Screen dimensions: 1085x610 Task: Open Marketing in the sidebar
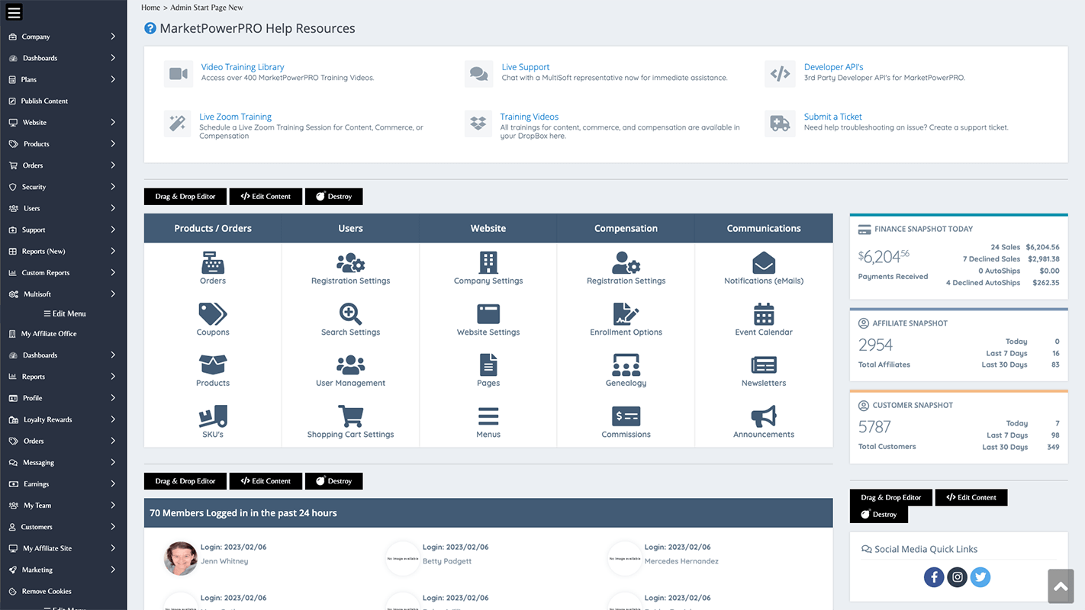click(x=63, y=570)
